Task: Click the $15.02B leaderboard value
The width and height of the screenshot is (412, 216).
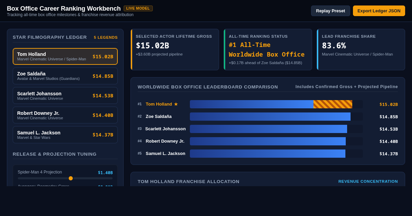Action: [x=389, y=104]
